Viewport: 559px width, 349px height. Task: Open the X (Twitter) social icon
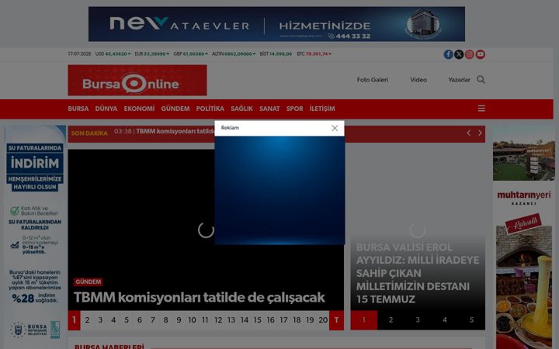coord(459,54)
